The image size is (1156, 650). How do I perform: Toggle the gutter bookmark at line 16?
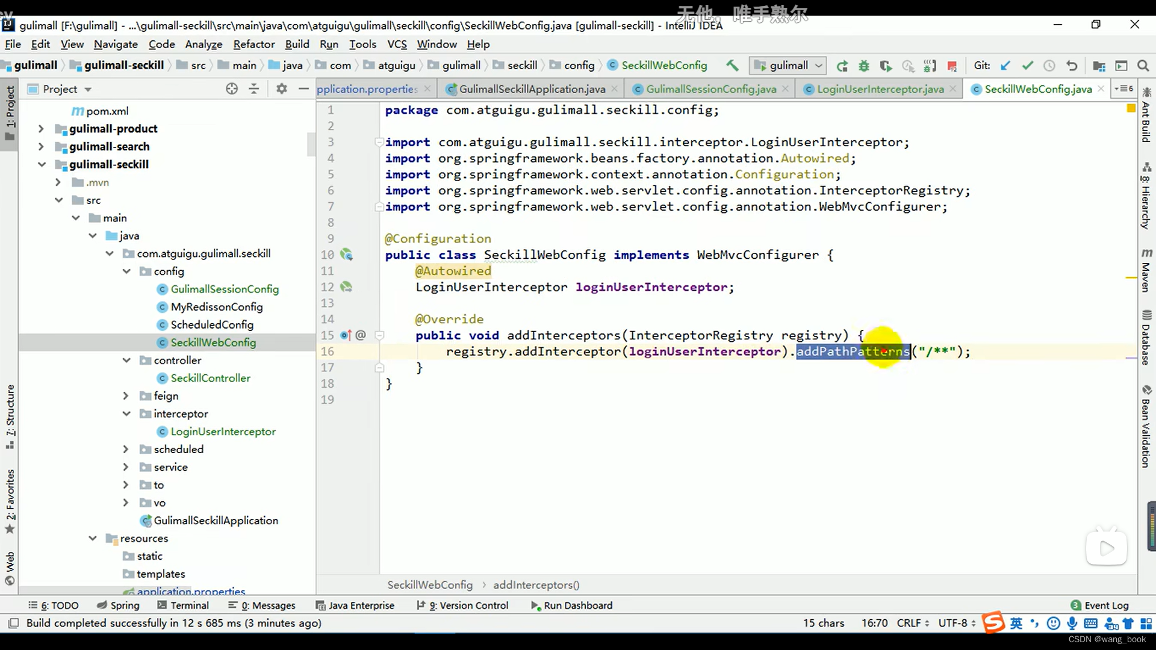[328, 351]
